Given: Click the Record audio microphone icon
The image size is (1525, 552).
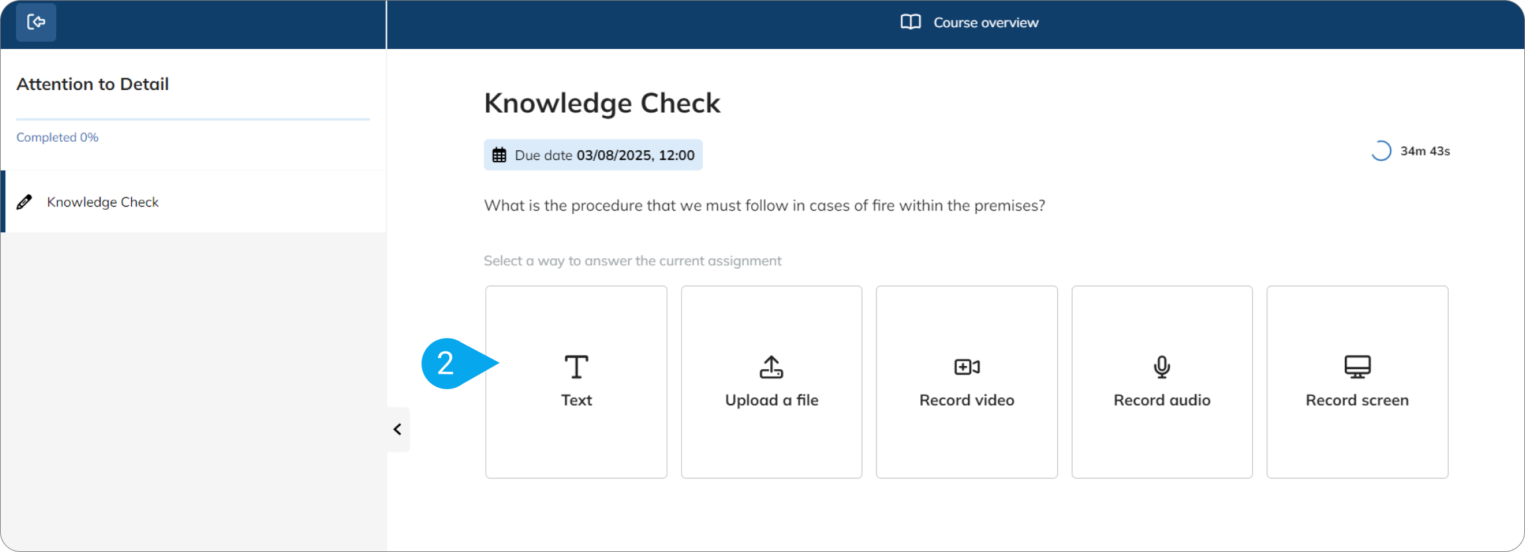Looking at the screenshot, I should (x=1161, y=367).
